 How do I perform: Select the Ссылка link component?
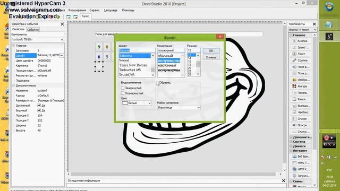click(x=300, y=60)
